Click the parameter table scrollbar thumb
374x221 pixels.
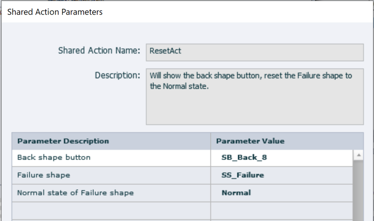click(x=358, y=190)
